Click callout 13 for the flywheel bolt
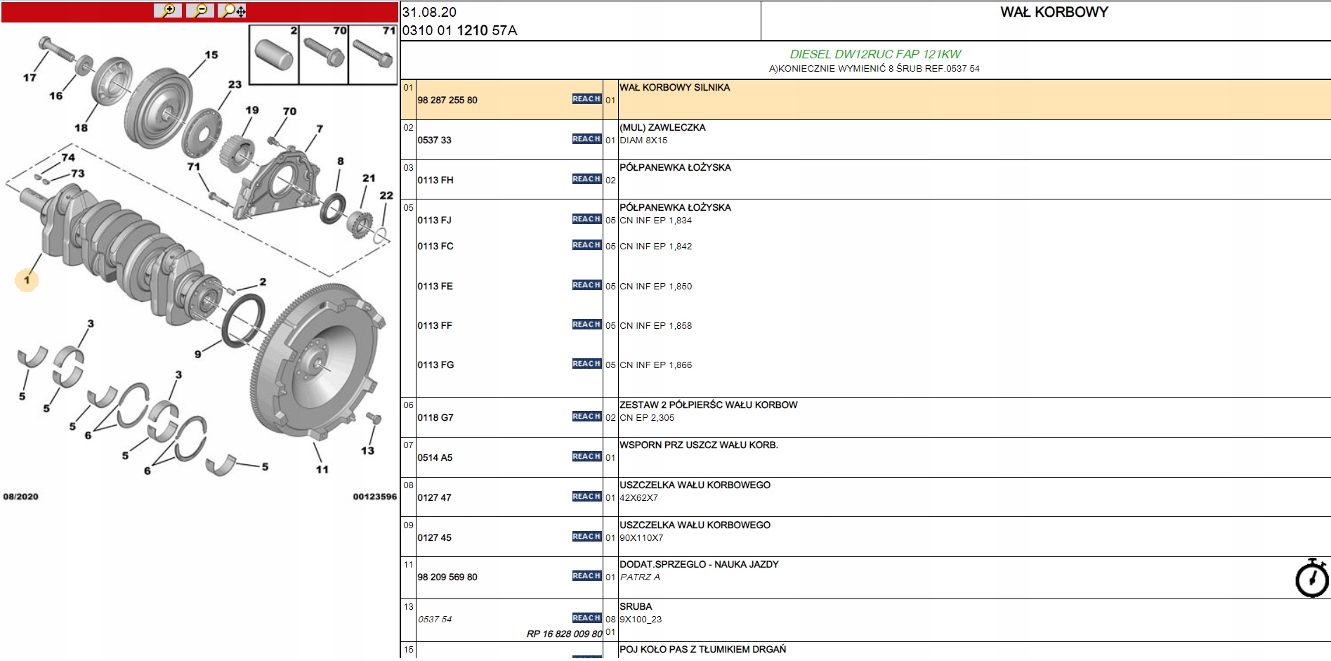The height and width of the screenshot is (661, 1331). click(367, 451)
